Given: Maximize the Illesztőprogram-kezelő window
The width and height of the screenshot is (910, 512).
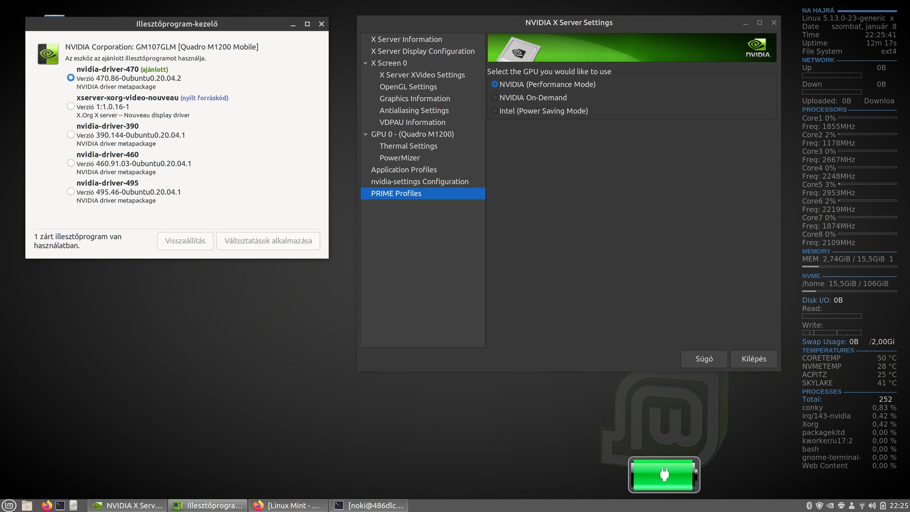Looking at the screenshot, I should click(307, 24).
